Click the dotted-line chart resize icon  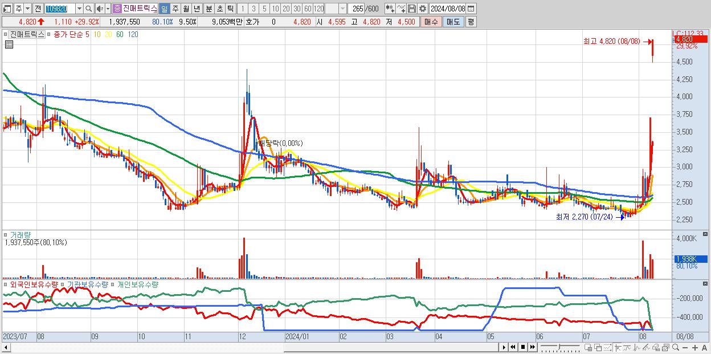[608, 347]
